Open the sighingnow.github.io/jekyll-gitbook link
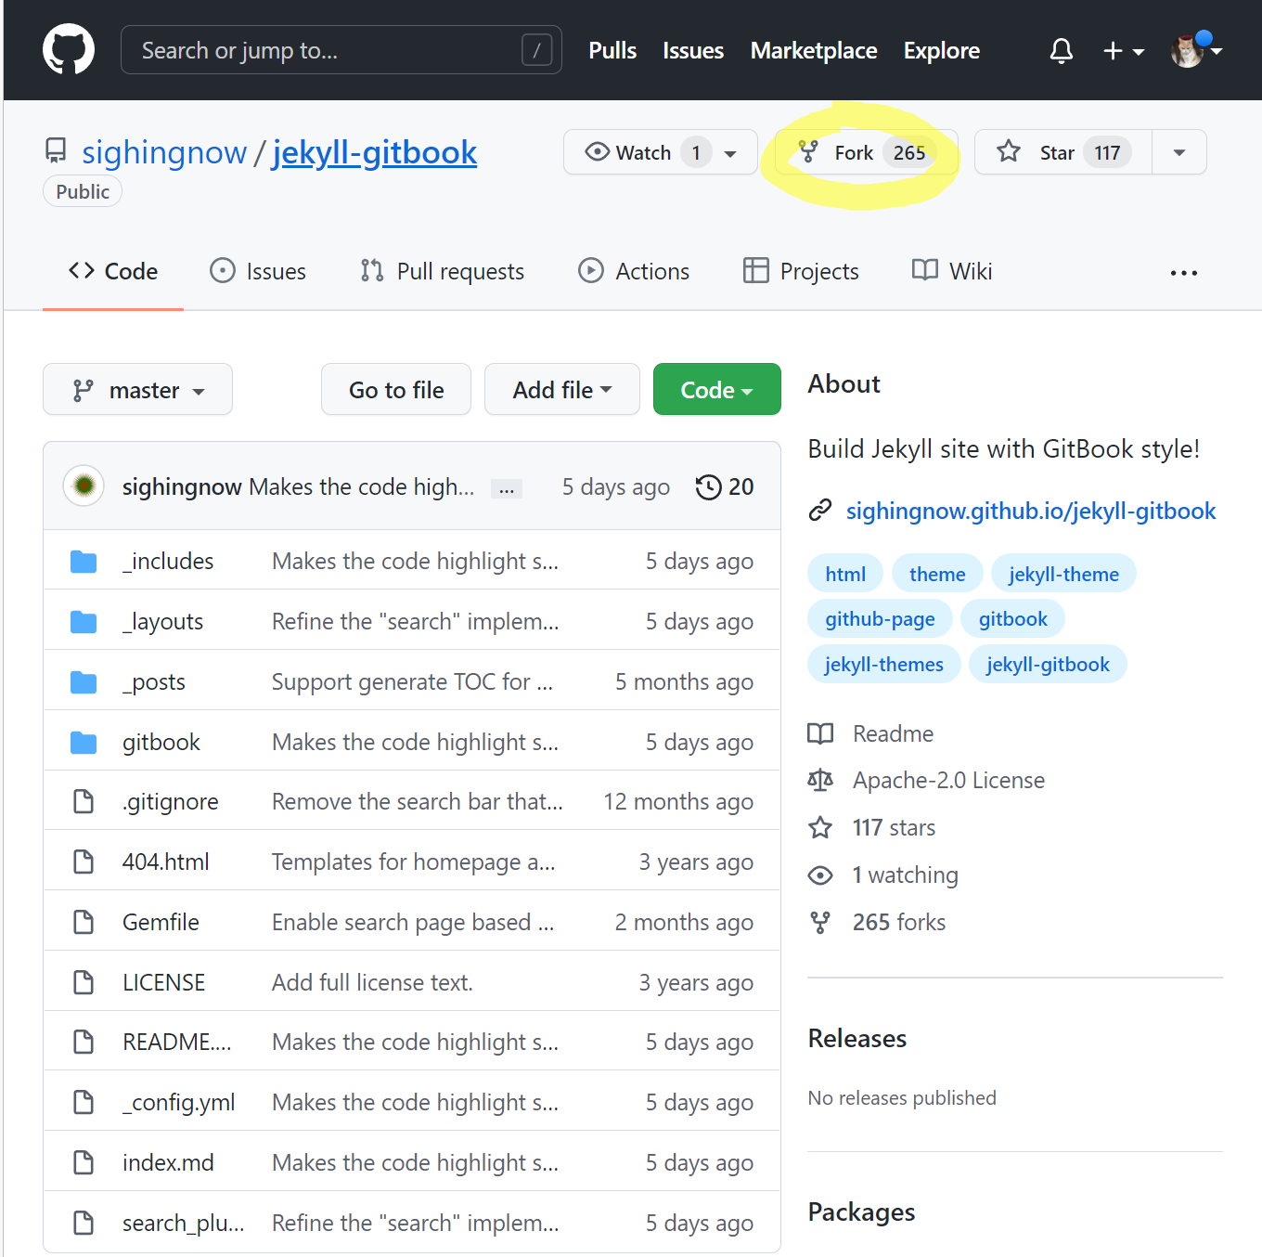The width and height of the screenshot is (1262, 1257). (1030, 511)
